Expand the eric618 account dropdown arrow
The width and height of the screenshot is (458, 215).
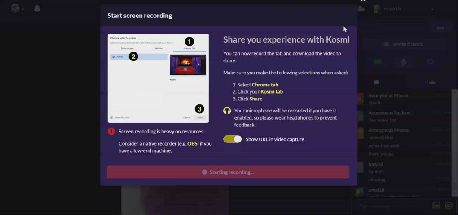pos(432,9)
